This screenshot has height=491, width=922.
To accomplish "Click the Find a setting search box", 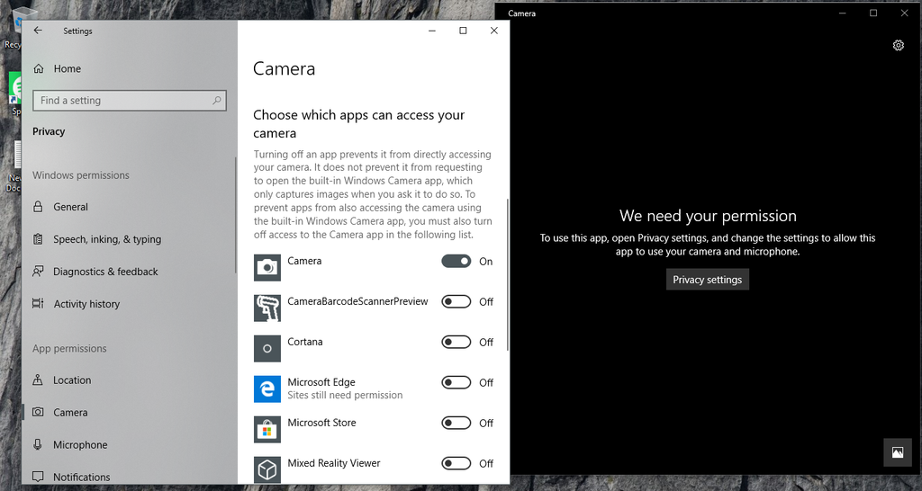I will (130, 101).
